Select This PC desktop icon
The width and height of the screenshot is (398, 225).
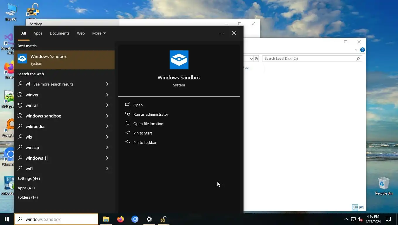tap(11, 12)
